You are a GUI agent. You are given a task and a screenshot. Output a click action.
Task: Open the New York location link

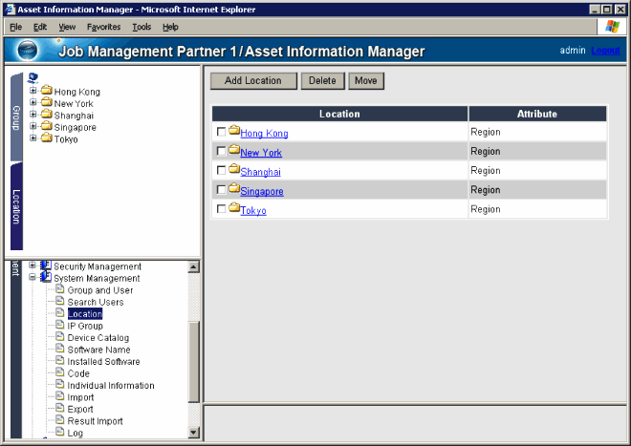261,153
